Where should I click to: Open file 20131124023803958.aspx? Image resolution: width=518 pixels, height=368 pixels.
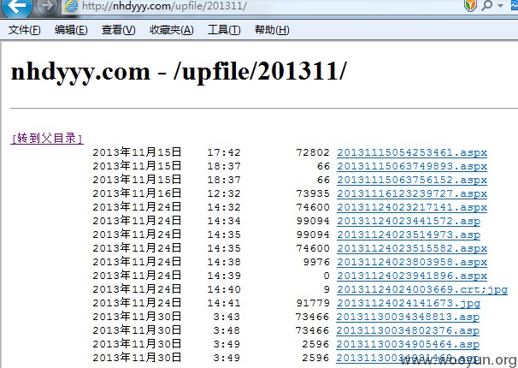(412, 262)
